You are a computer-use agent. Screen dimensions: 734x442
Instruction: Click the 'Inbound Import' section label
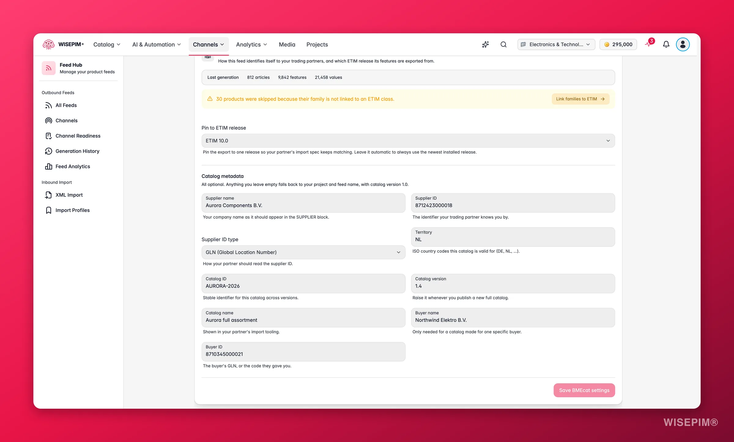tap(57, 182)
